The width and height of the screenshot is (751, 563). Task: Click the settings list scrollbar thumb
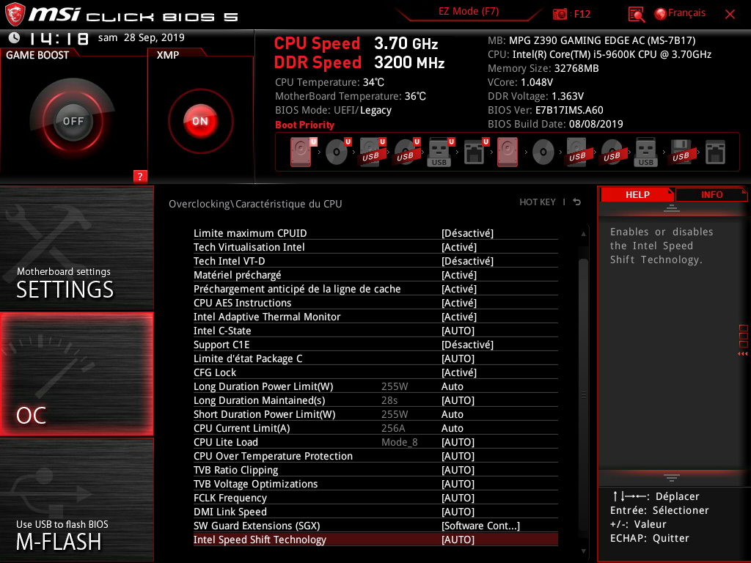(583, 395)
